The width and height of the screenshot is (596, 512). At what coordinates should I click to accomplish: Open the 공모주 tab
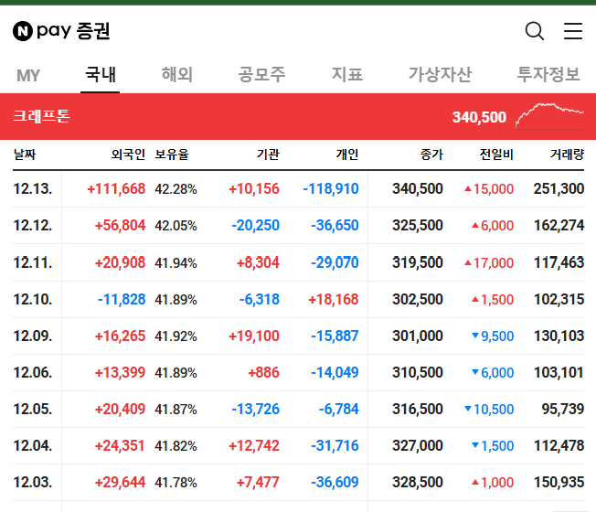click(261, 74)
